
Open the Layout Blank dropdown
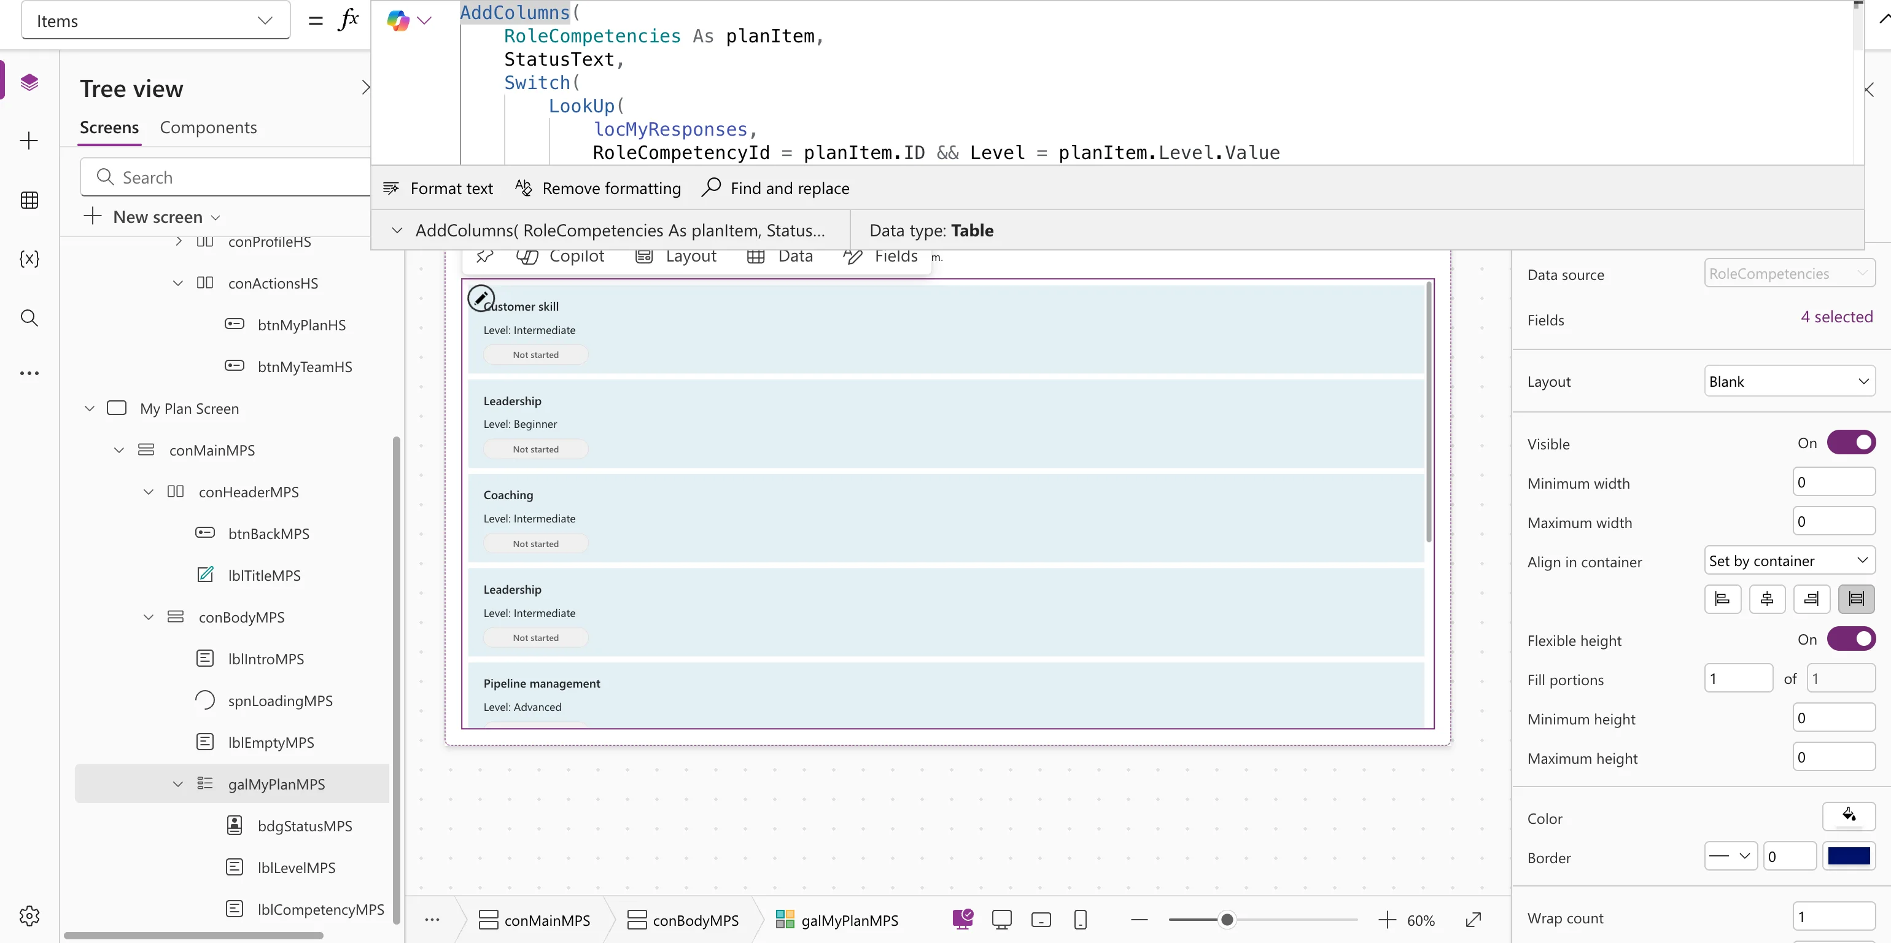1789,382
